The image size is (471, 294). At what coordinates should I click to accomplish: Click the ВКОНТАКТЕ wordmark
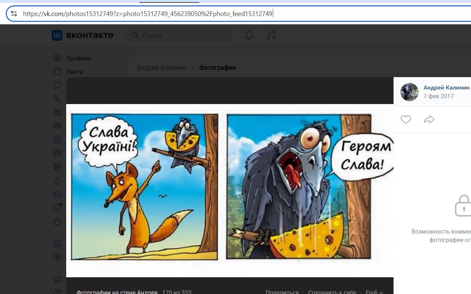tap(90, 35)
